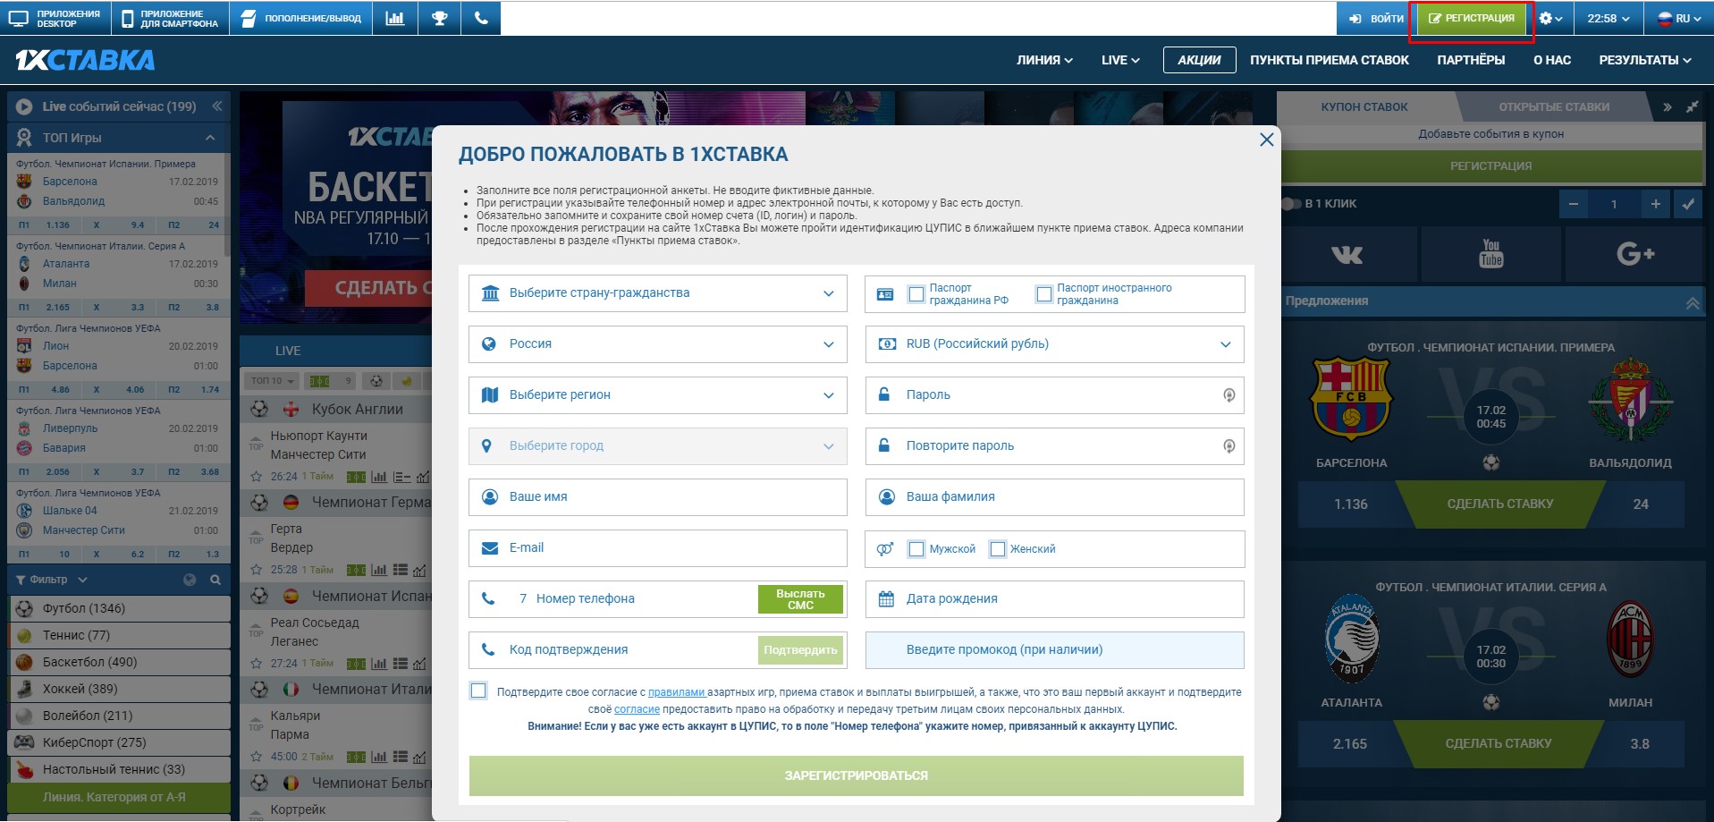Click the E-mail input field
The image size is (1714, 822).
(x=657, y=548)
